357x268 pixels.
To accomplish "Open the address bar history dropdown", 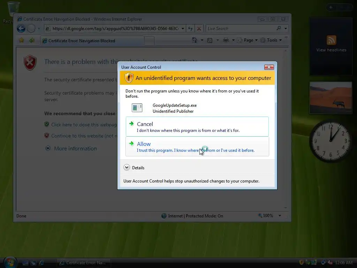I will pyautogui.click(x=183, y=29).
